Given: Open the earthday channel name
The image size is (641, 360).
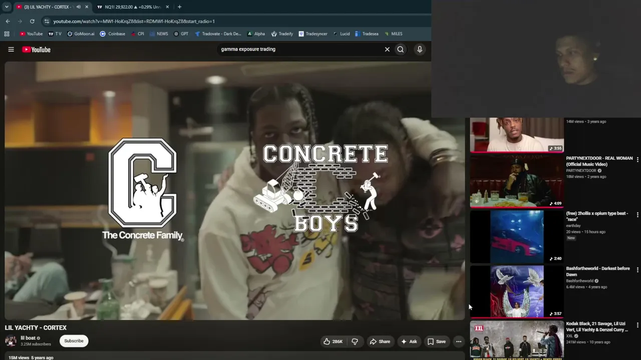Looking at the screenshot, I should point(573,225).
